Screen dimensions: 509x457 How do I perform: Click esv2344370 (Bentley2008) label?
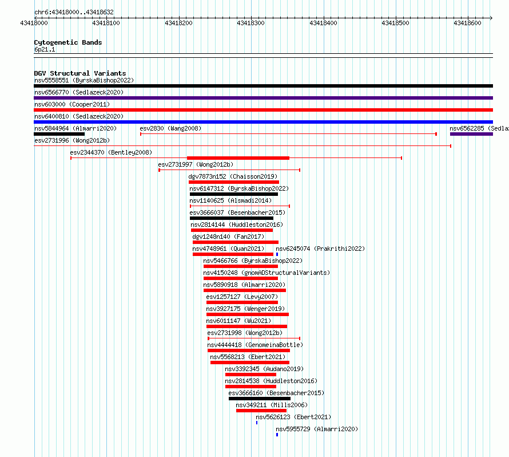(111, 152)
